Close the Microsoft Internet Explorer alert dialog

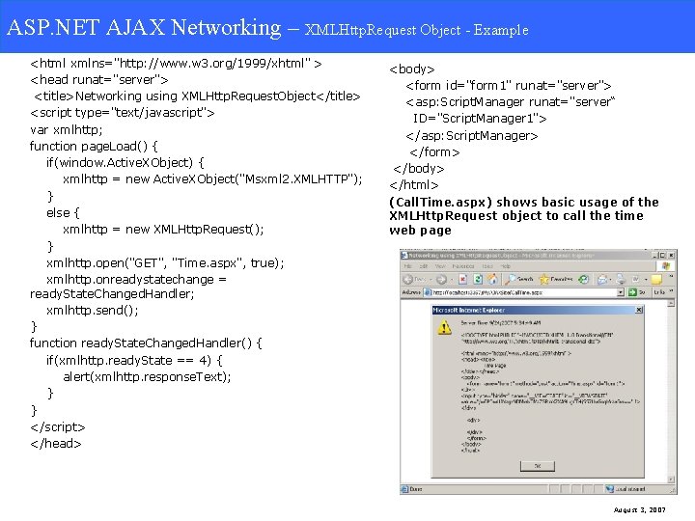click(639, 310)
